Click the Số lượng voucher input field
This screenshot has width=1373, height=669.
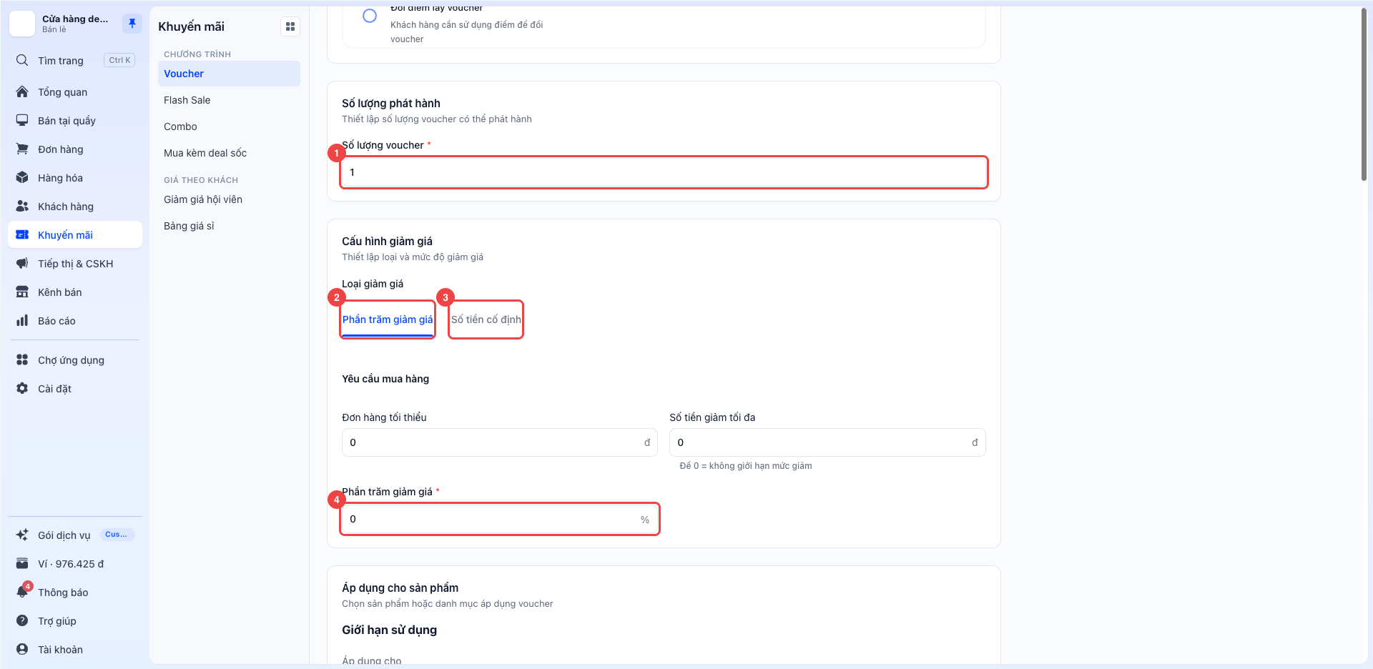tap(664, 172)
